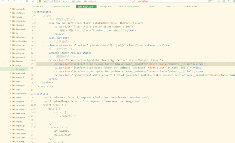The image size is (235, 143).
Task: Go back using the toolbar back arrow
Action: click(15, 1)
